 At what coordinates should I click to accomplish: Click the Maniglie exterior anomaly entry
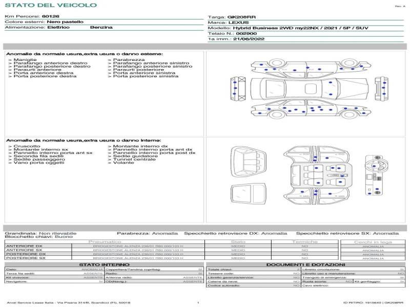coord(25,60)
